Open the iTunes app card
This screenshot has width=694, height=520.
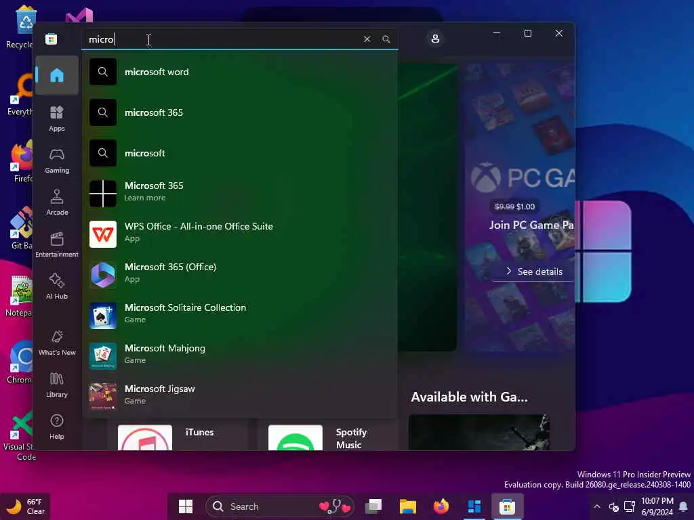pyautogui.click(x=179, y=435)
